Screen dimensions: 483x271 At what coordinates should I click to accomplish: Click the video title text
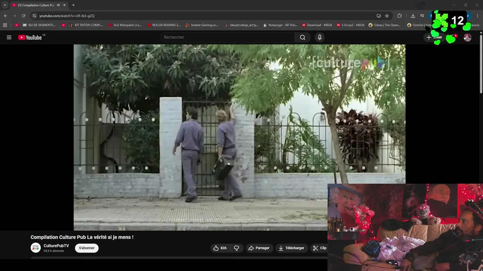82,237
